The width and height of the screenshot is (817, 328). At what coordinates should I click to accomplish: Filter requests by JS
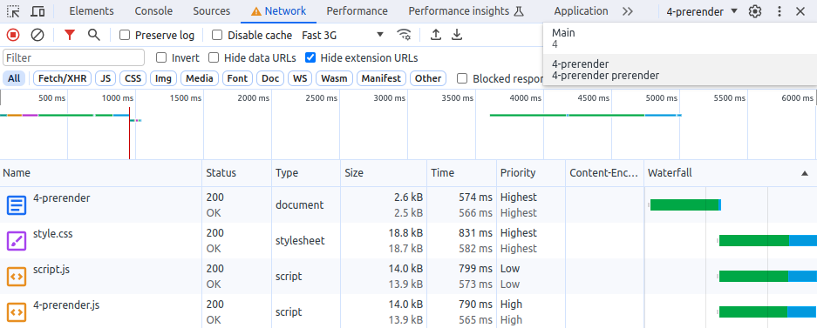click(106, 78)
